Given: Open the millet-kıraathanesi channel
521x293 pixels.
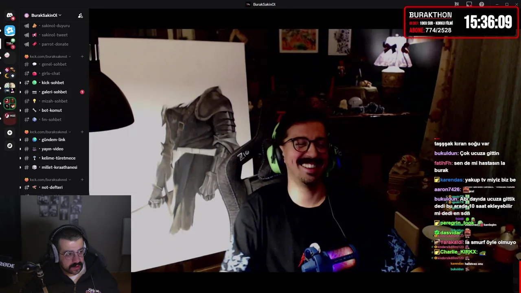Looking at the screenshot, I should pyautogui.click(x=54, y=167).
